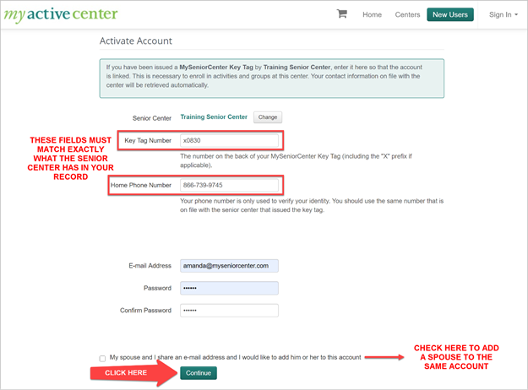Select the Confirm Password field
Viewport: 528px width, 390px height.
tap(229, 311)
